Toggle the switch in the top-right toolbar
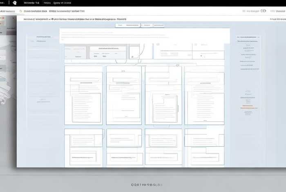Image resolution: width=286 pixels, height=192 pixels. click(263, 11)
